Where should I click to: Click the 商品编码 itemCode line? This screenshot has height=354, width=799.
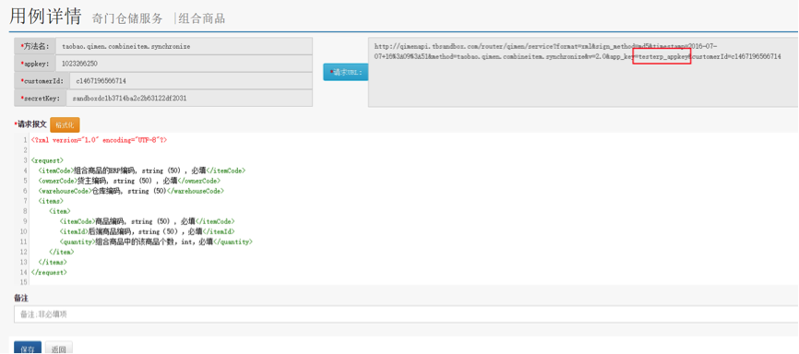148,221
